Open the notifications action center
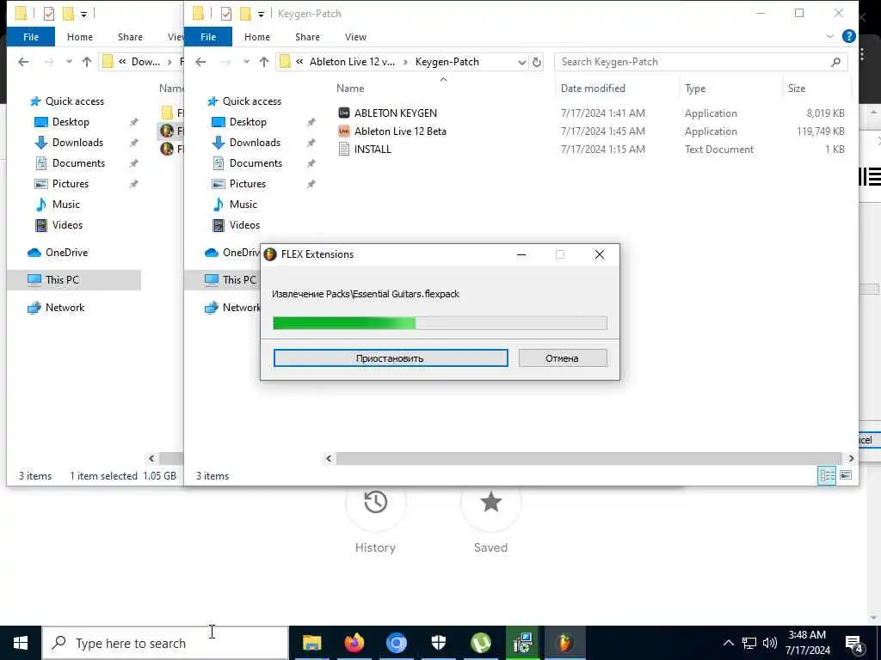Image resolution: width=881 pixels, height=660 pixels. coord(854,643)
